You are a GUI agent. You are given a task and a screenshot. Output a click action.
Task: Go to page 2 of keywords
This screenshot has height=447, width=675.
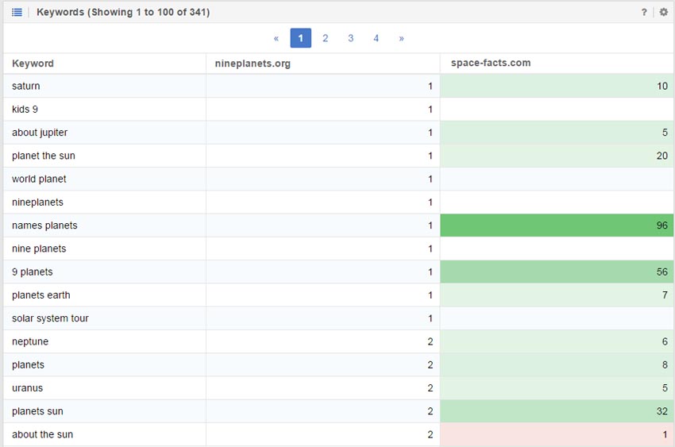326,38
